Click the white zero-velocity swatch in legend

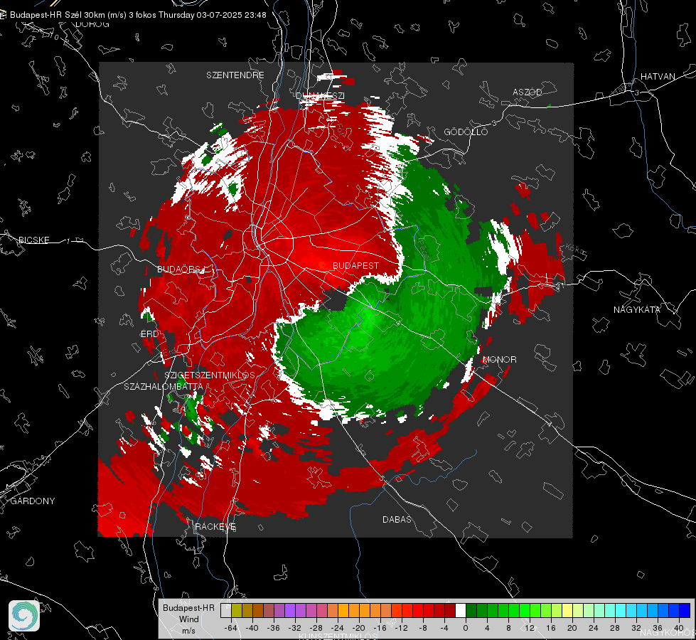tap(461, 610)
